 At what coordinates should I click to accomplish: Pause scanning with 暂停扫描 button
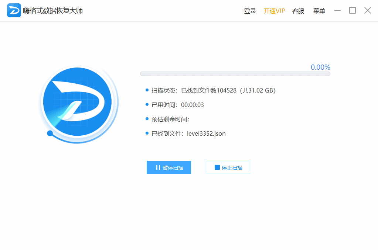click(x=169, y=167)
